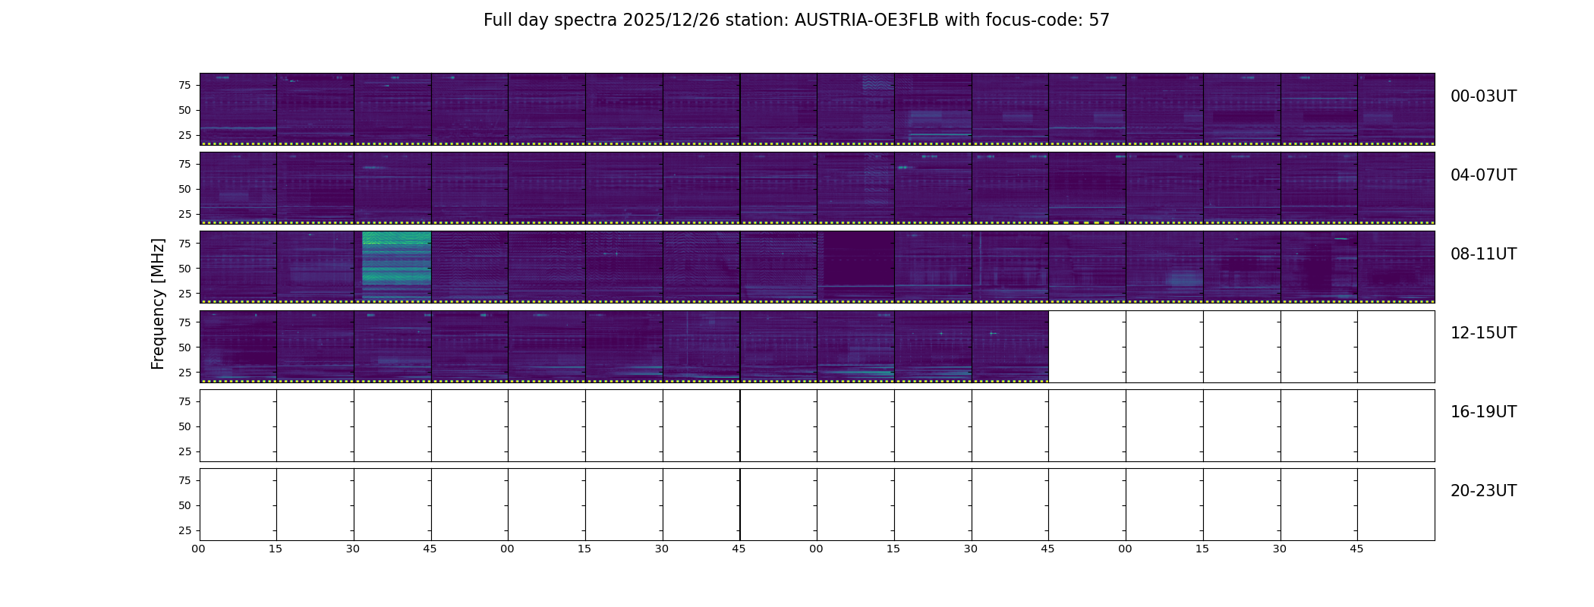This screenshot has height=607, width=1594.
Task: Click the 75 tick in 12-15UT row
Action: click(x=184, y=322)
